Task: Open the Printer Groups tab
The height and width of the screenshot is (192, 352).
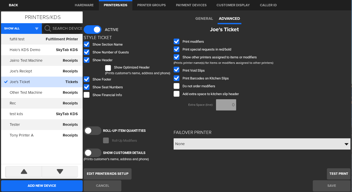Action: point(151,5)
